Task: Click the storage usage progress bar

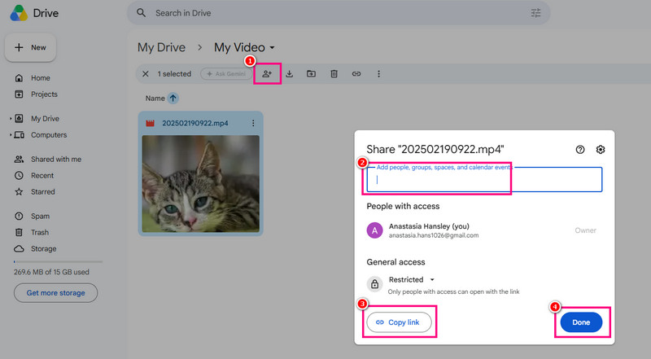Action: 58,262
